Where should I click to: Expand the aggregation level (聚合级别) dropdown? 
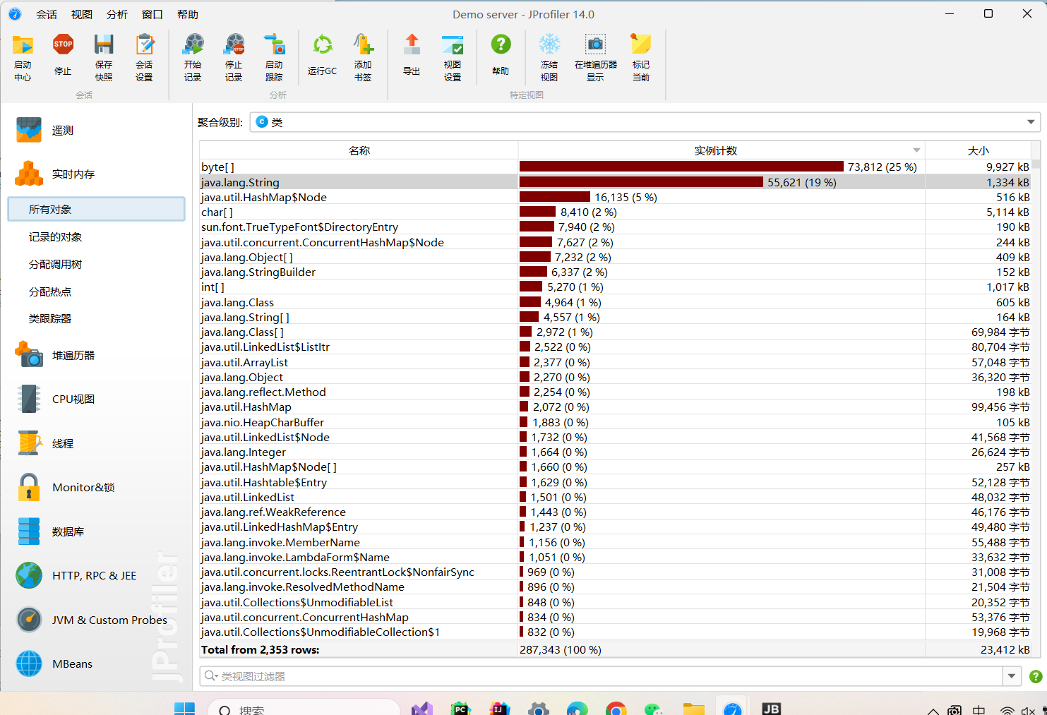1031,122
